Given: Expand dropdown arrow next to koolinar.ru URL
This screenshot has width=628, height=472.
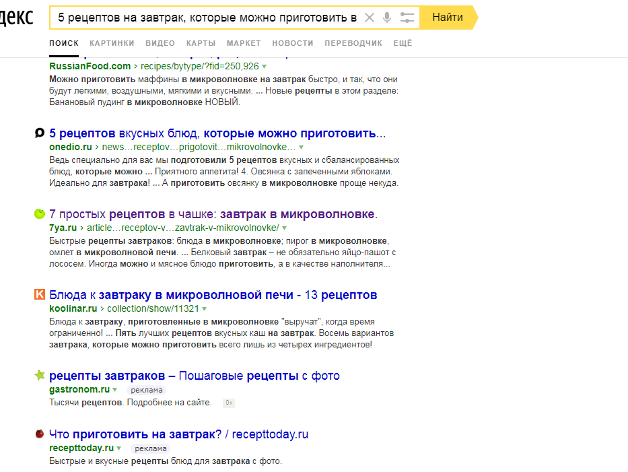Looking at the screenshot, I should (204, 309).
